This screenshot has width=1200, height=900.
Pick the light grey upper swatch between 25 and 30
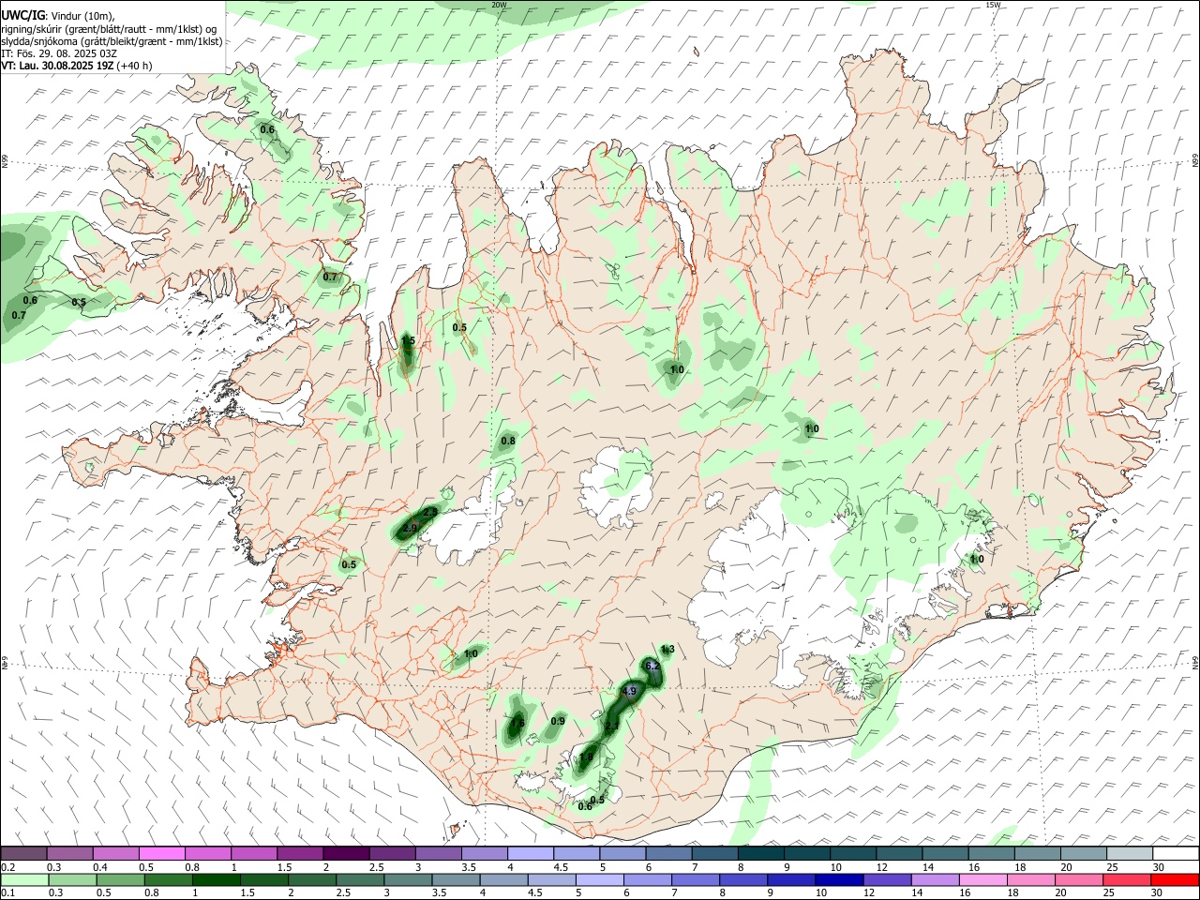[x=1131, y=854]
